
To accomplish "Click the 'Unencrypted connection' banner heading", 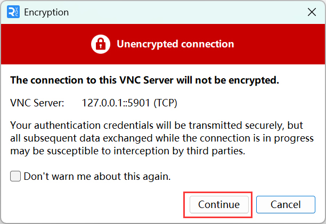I will pos(175,44).
